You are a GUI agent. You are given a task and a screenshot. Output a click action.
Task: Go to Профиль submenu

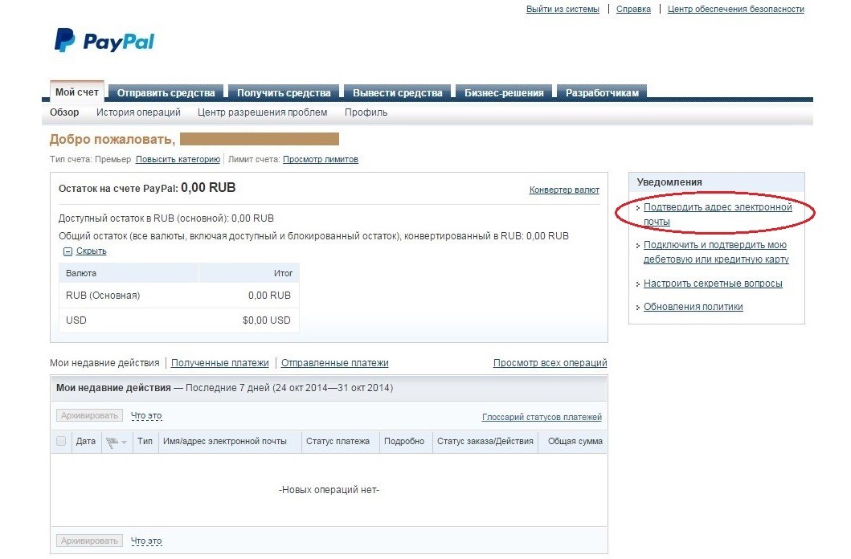click(366, 112)
